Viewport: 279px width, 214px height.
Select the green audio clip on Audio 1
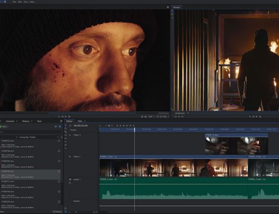[x=174, y=188]
